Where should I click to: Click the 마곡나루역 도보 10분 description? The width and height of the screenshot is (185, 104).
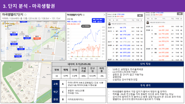(86, 83)
